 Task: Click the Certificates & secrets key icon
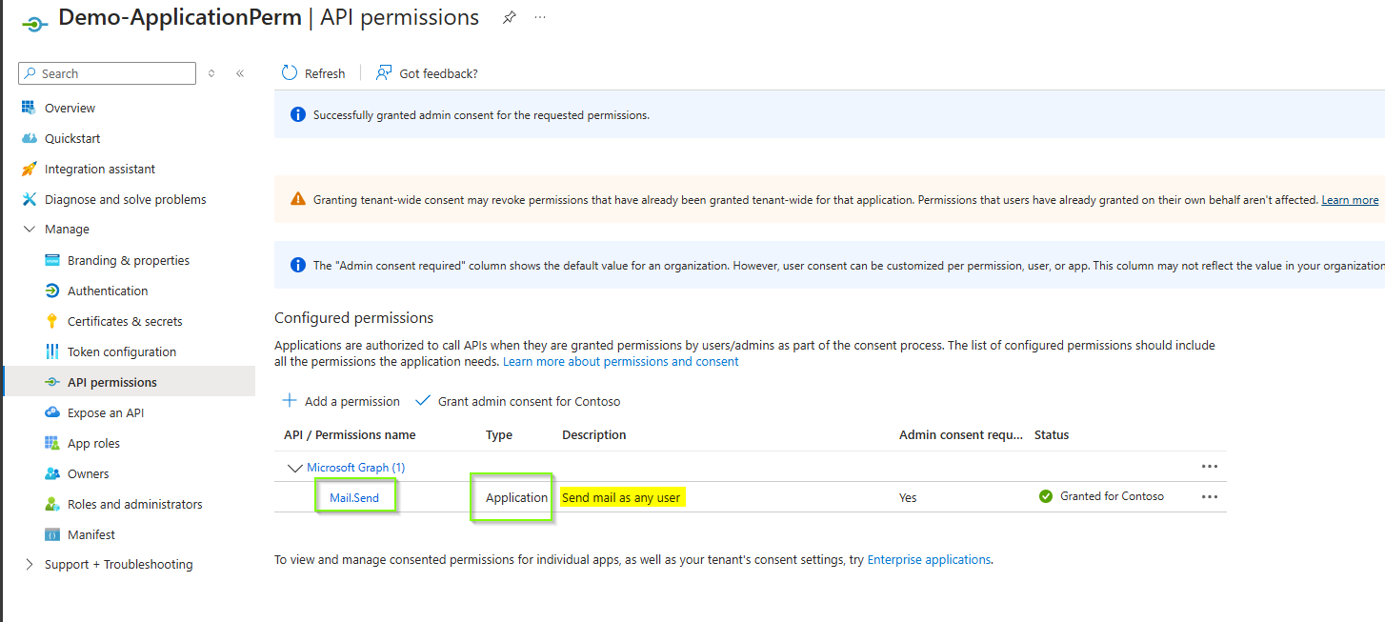(x=51, y=321)
